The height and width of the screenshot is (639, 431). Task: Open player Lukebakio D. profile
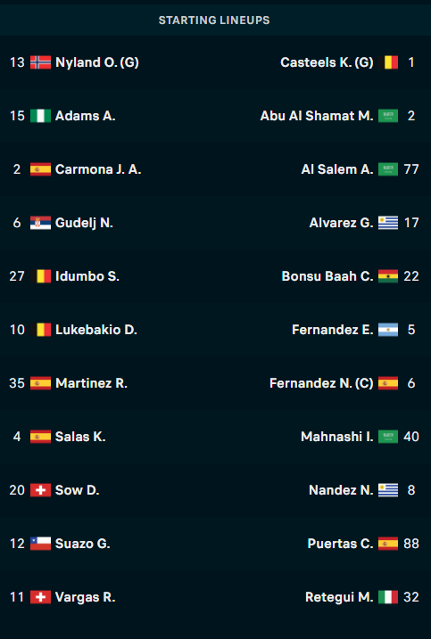95,330
